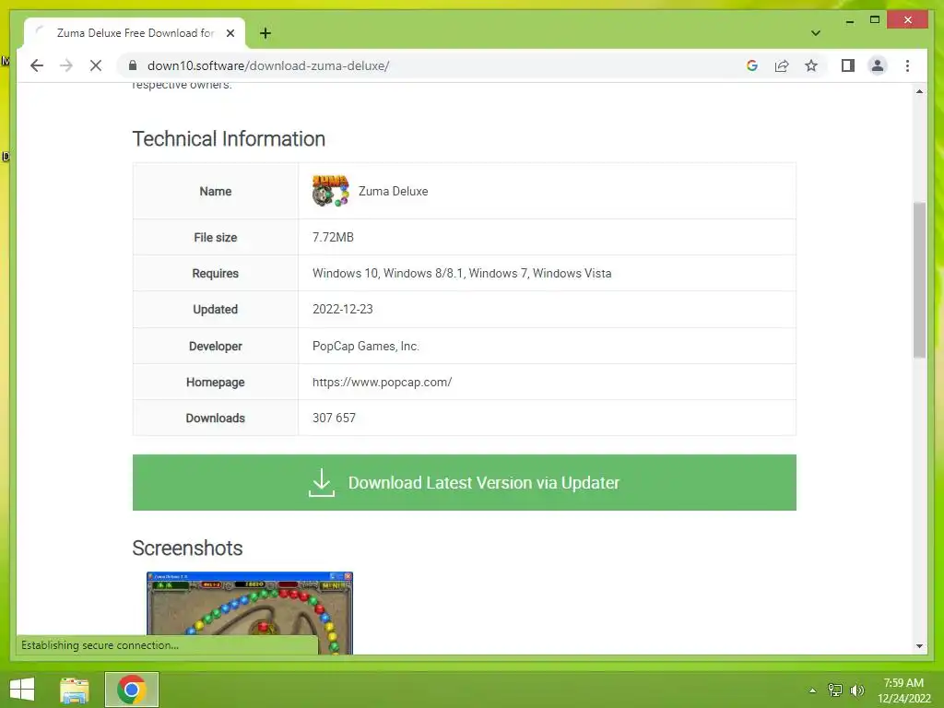Show hidden tray icons arrow
The image size is (944, 708).
tap(813, 690)
